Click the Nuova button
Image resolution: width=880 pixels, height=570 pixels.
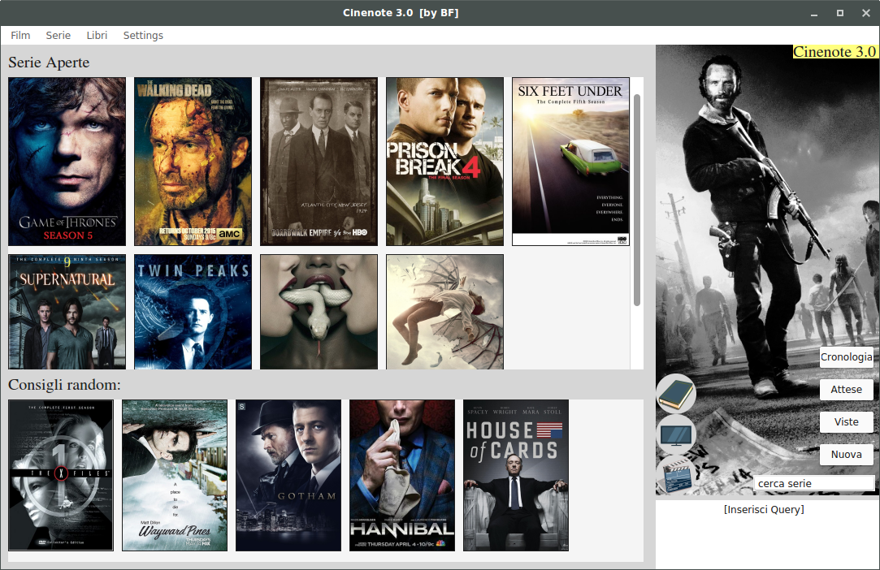point(847,455)
